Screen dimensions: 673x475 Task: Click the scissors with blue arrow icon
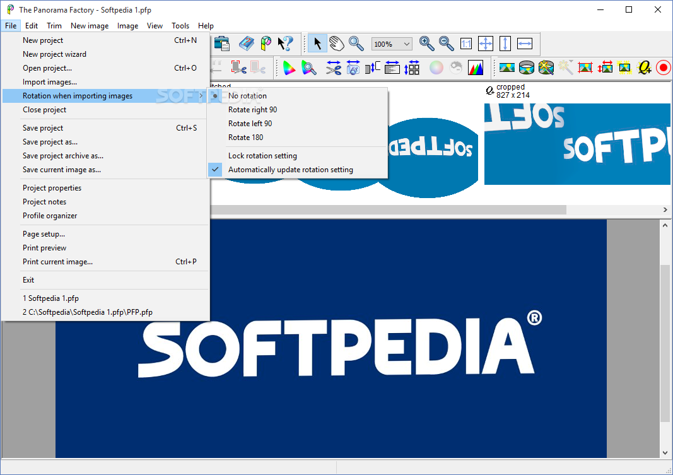[333, 67]
